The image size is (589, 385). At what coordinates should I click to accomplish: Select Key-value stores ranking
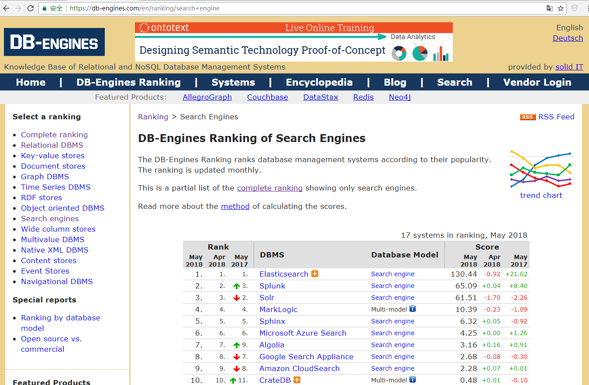53,156
